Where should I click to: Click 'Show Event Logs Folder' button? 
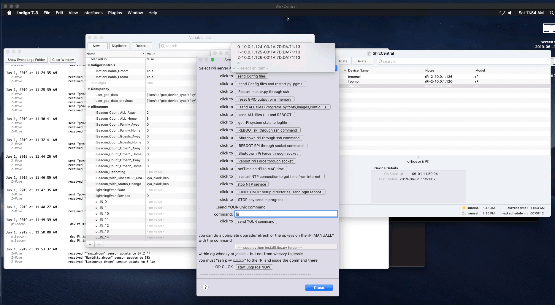pos(26,60)
